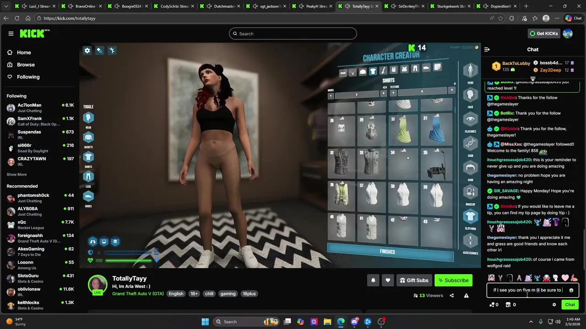Click the heart follow icon

pyautogui.click(x=388, y=280)
